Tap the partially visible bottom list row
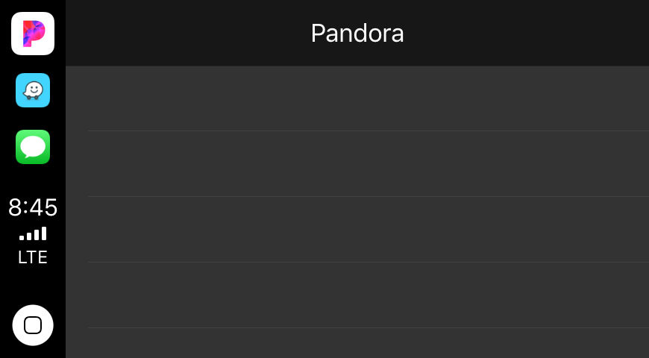The width and height of the screenshot is (649, 358). tap(357, 344)
